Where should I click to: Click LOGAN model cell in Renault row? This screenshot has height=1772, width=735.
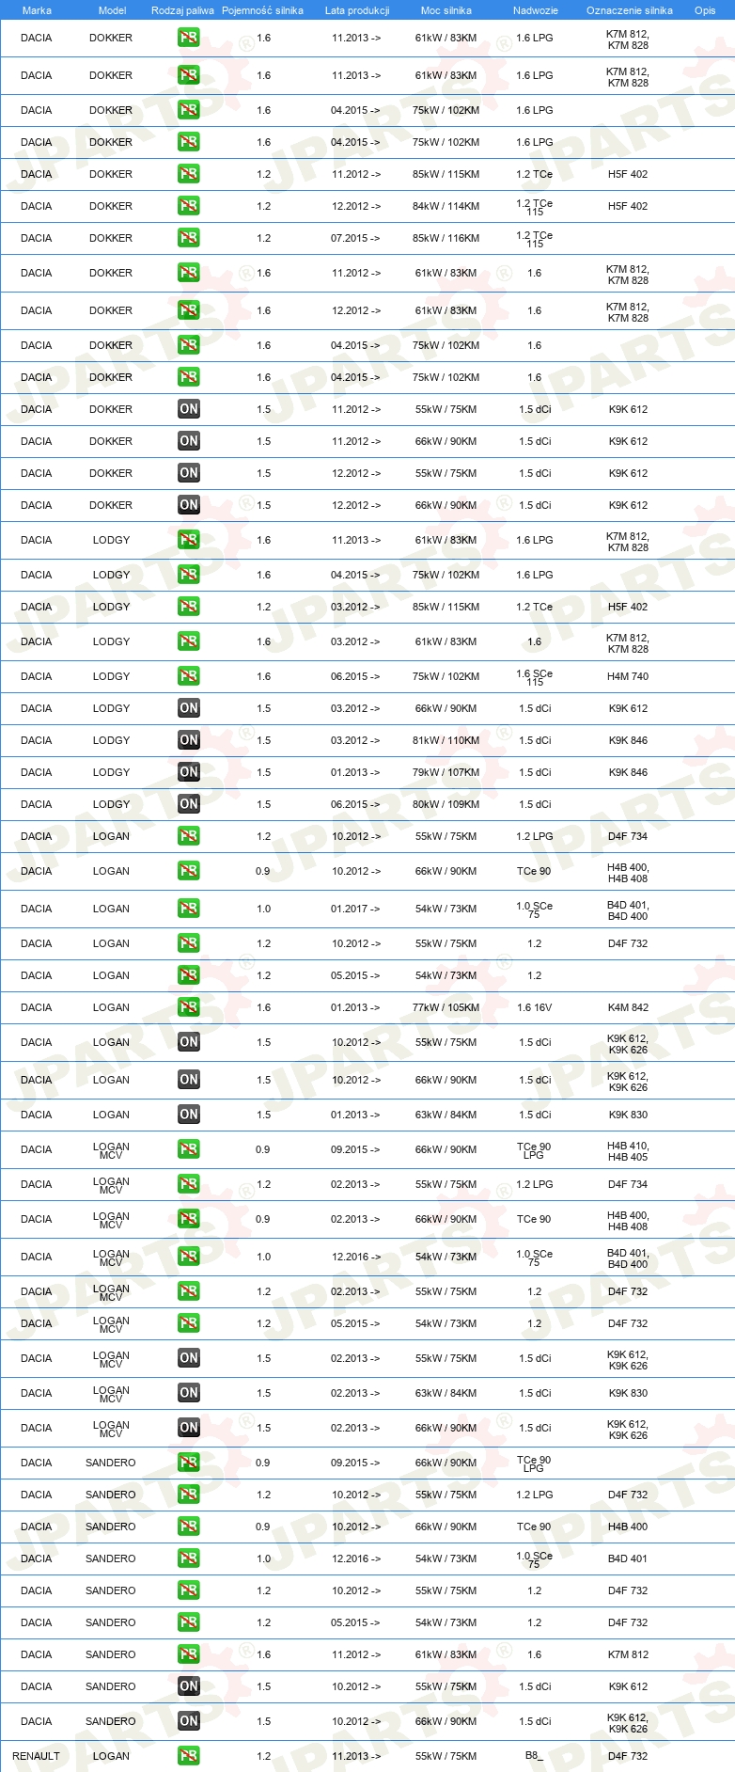(111, 1756)
